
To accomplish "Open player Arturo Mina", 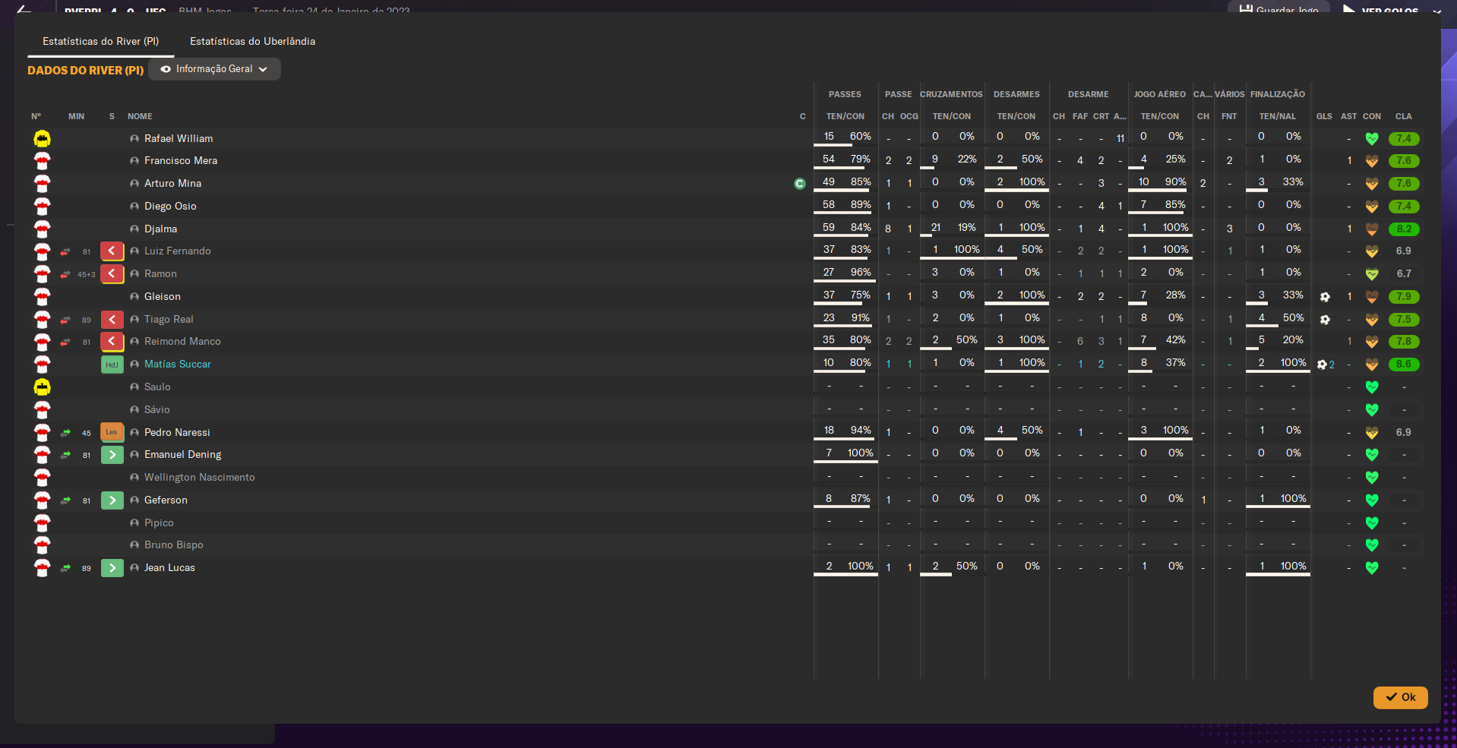I will click(x=173, y=183).
